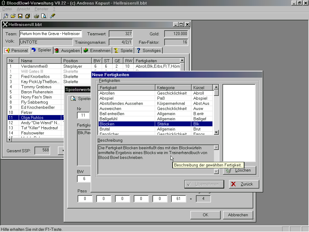Sort skills by the Kategorie column header
The width and height of the screenshot is (309, 232).
point(173,88)
